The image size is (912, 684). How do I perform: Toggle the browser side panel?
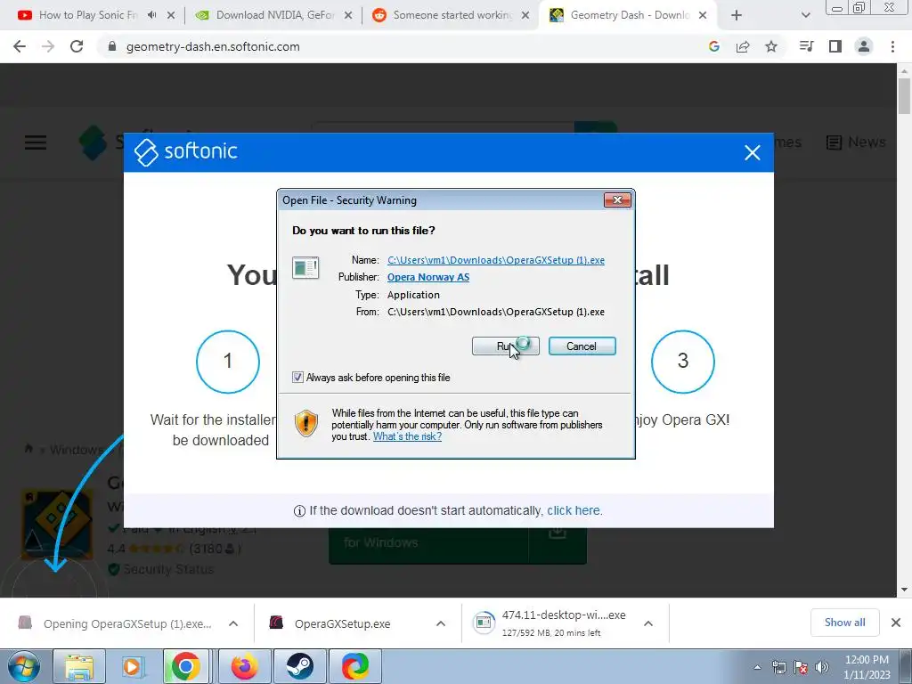point(835,46)
